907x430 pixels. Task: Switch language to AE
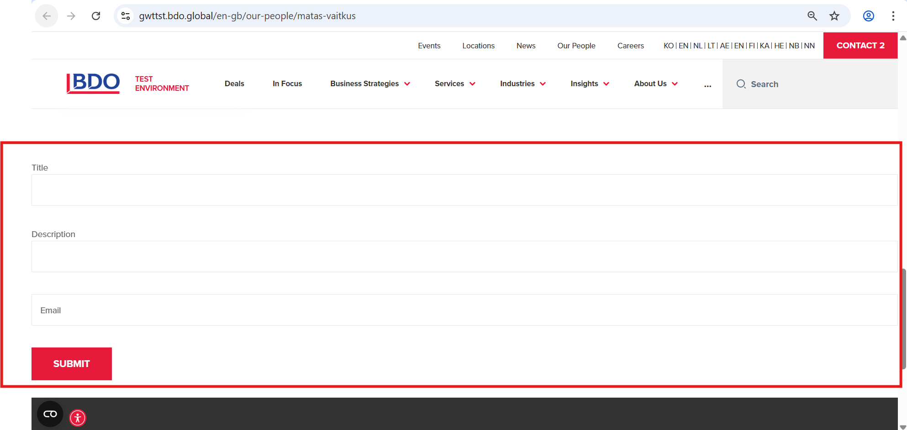click(724, 46)
